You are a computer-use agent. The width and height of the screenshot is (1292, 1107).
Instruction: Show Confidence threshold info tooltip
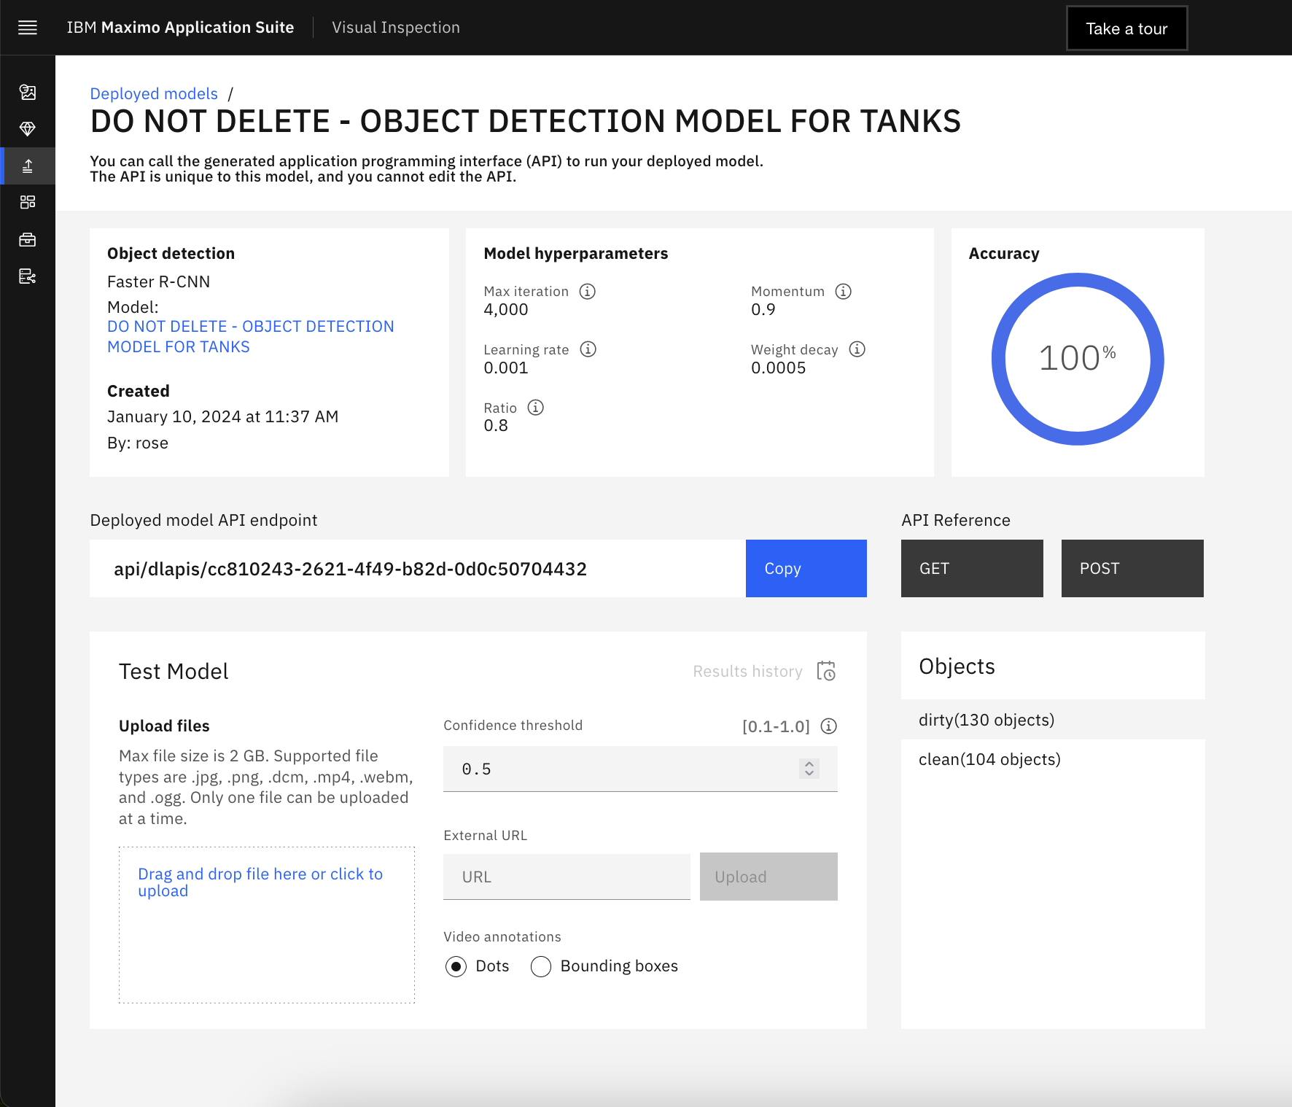(x=829, y=726)
